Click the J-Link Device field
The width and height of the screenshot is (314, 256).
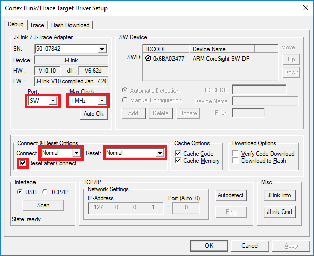[x=71, y=60]
